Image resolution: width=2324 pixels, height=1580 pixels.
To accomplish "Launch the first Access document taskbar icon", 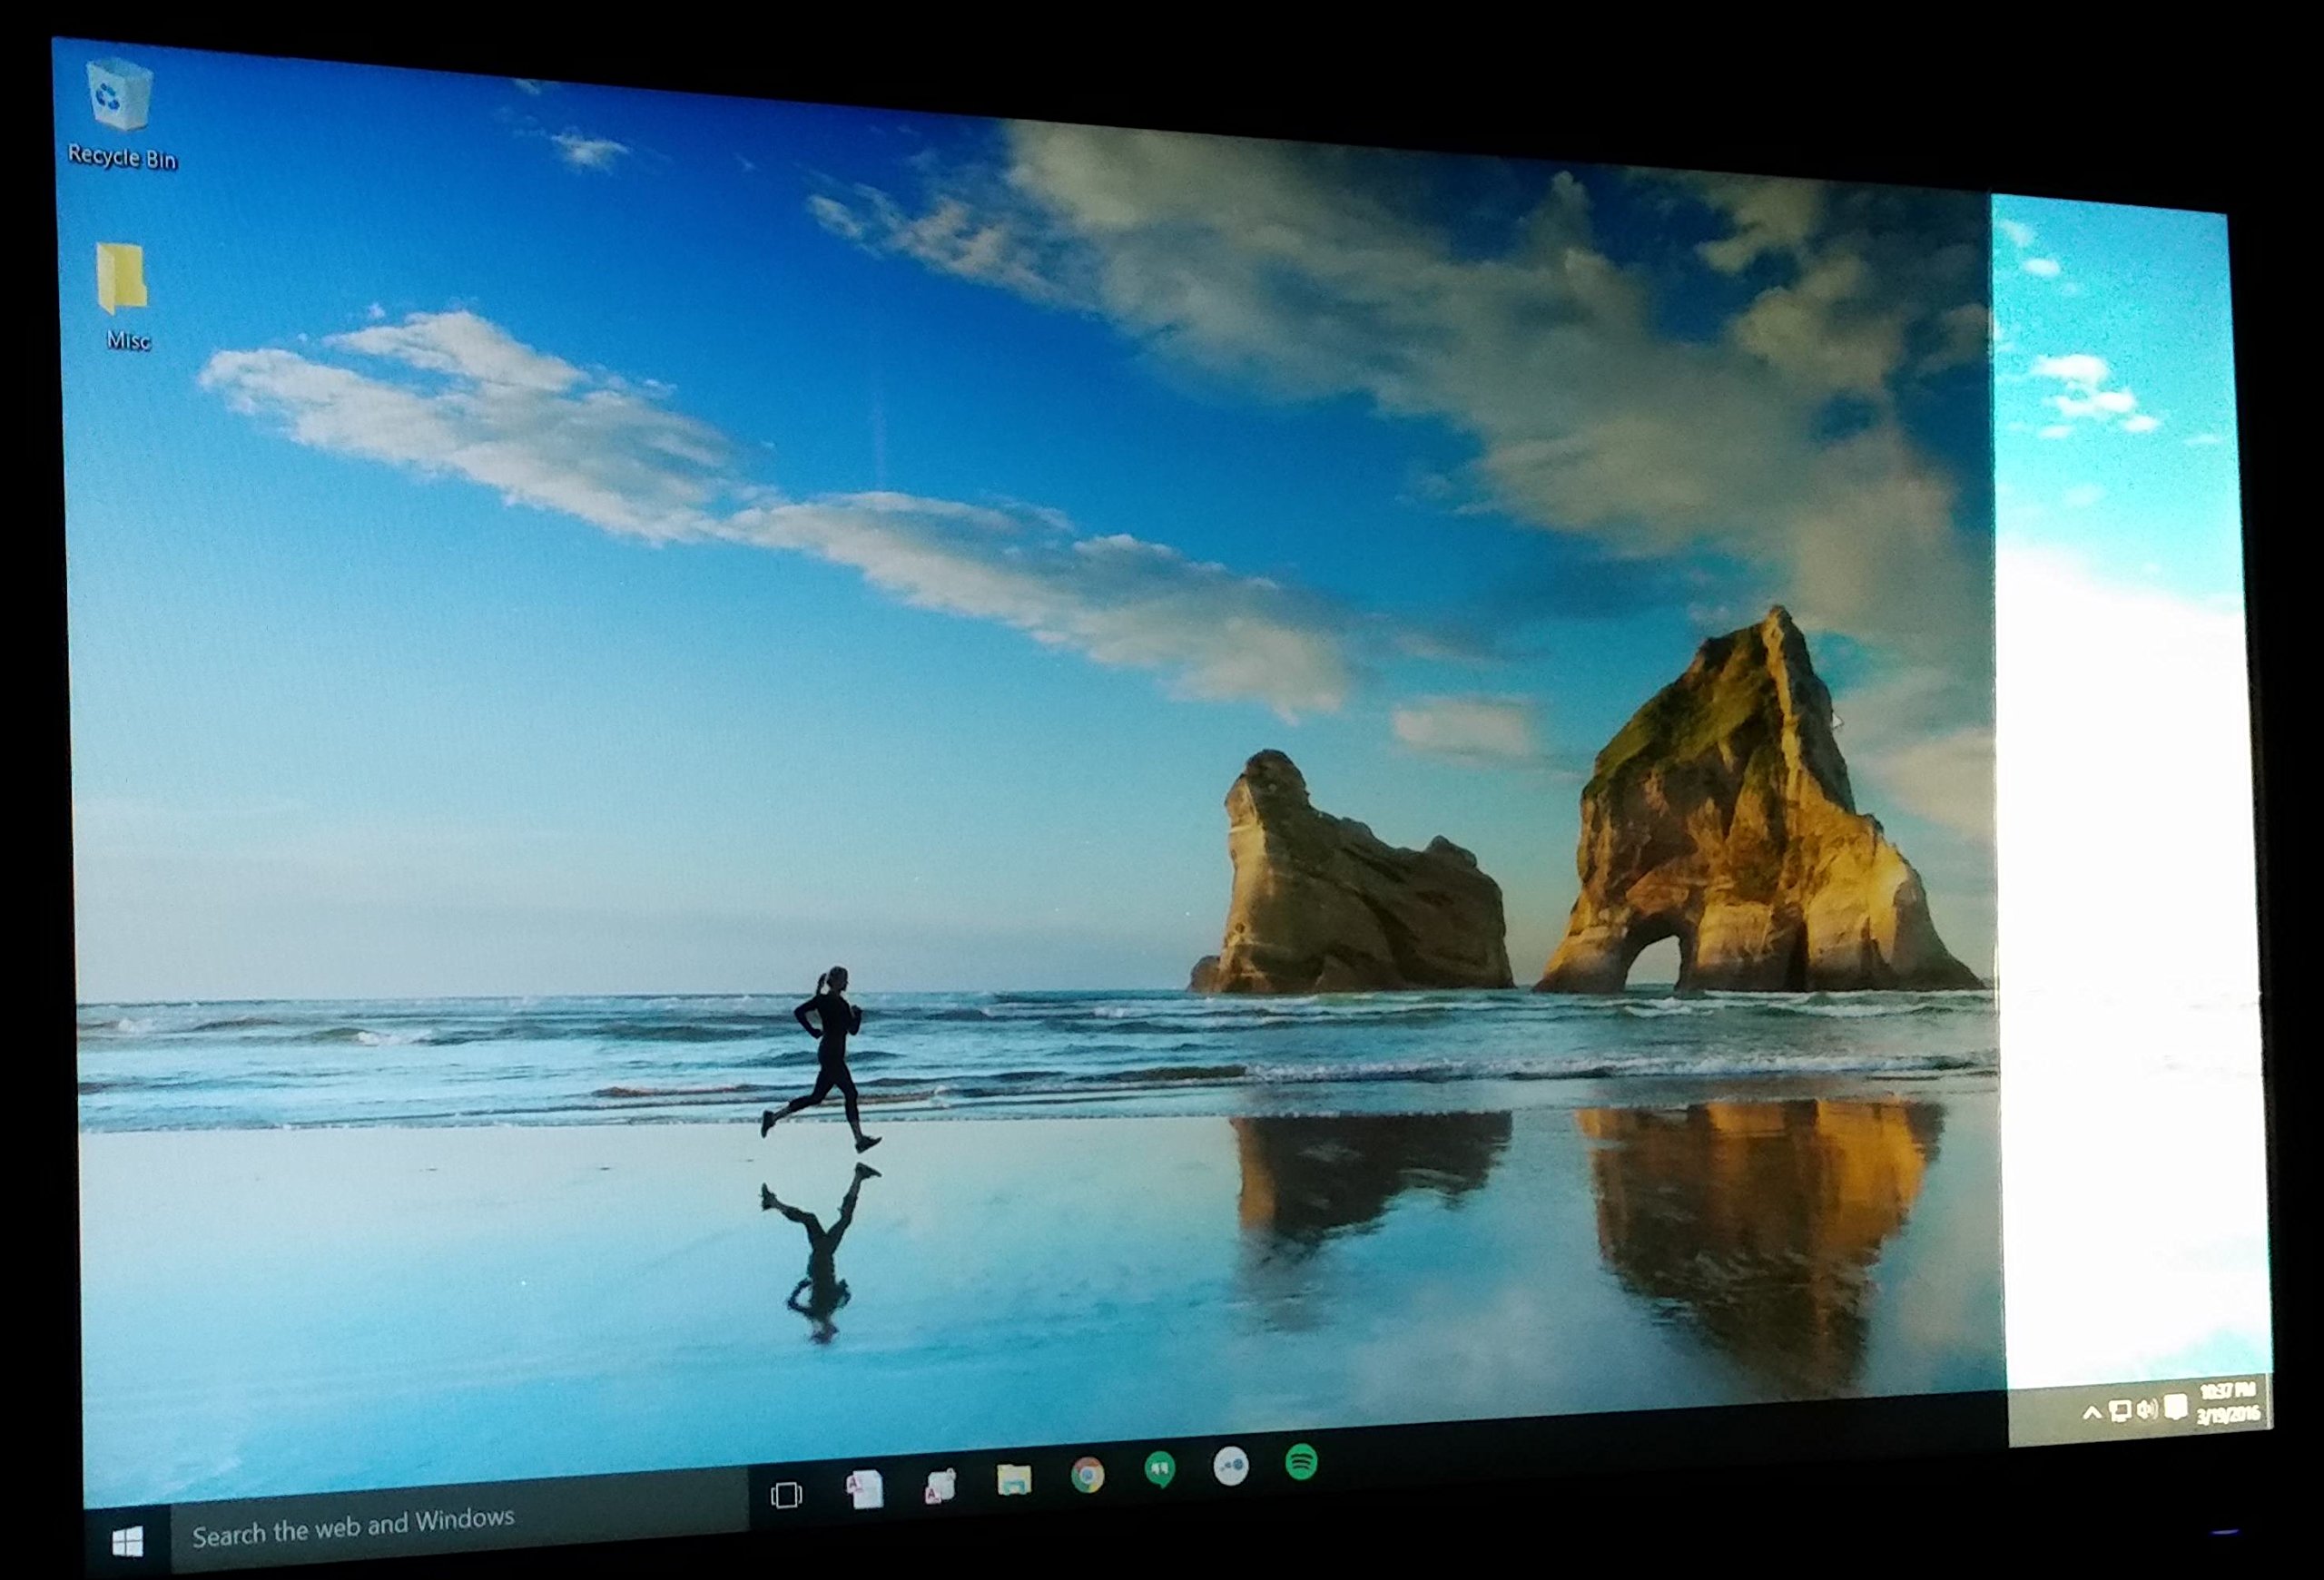I will (x=865, y=1489).
